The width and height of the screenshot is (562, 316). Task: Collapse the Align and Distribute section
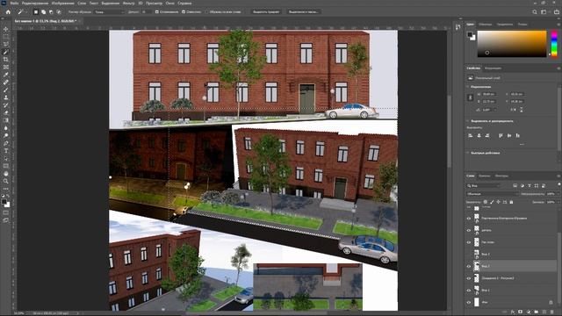(x=468, y=121)
